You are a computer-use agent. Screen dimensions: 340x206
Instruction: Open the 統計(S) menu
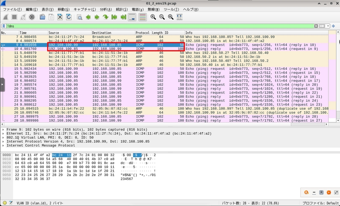[x=122, y=9]
